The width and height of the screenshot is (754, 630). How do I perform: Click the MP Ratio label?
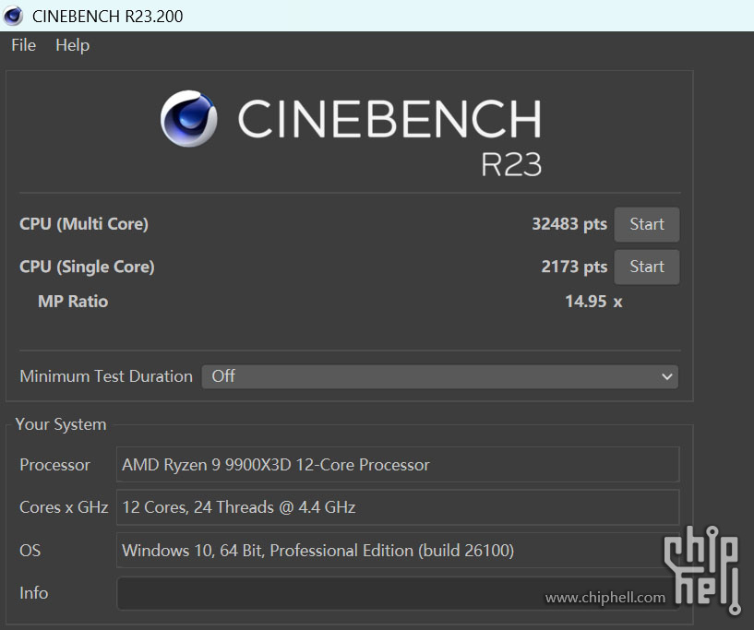(73, 302)
